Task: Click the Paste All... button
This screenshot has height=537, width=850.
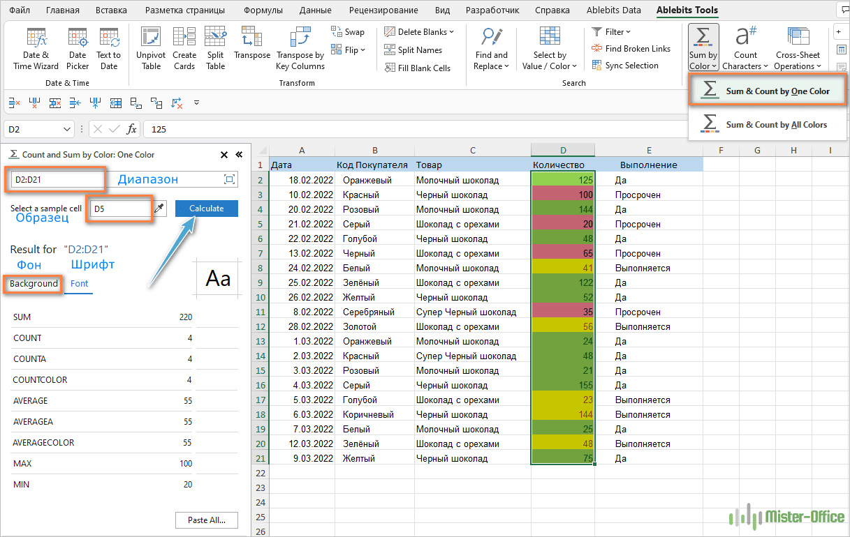Action: click(206, 520)
